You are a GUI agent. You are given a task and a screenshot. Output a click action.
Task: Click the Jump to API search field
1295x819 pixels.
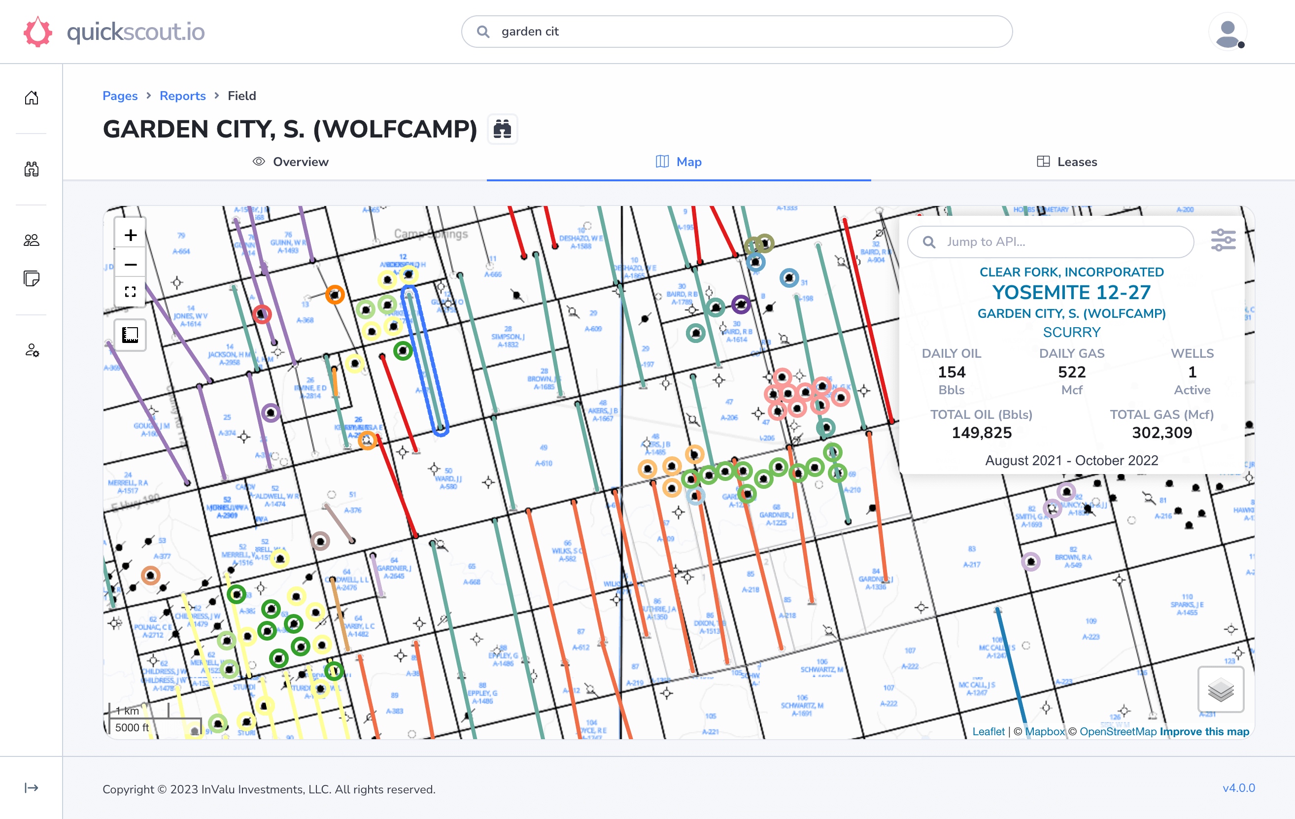tap(1050, 242)
